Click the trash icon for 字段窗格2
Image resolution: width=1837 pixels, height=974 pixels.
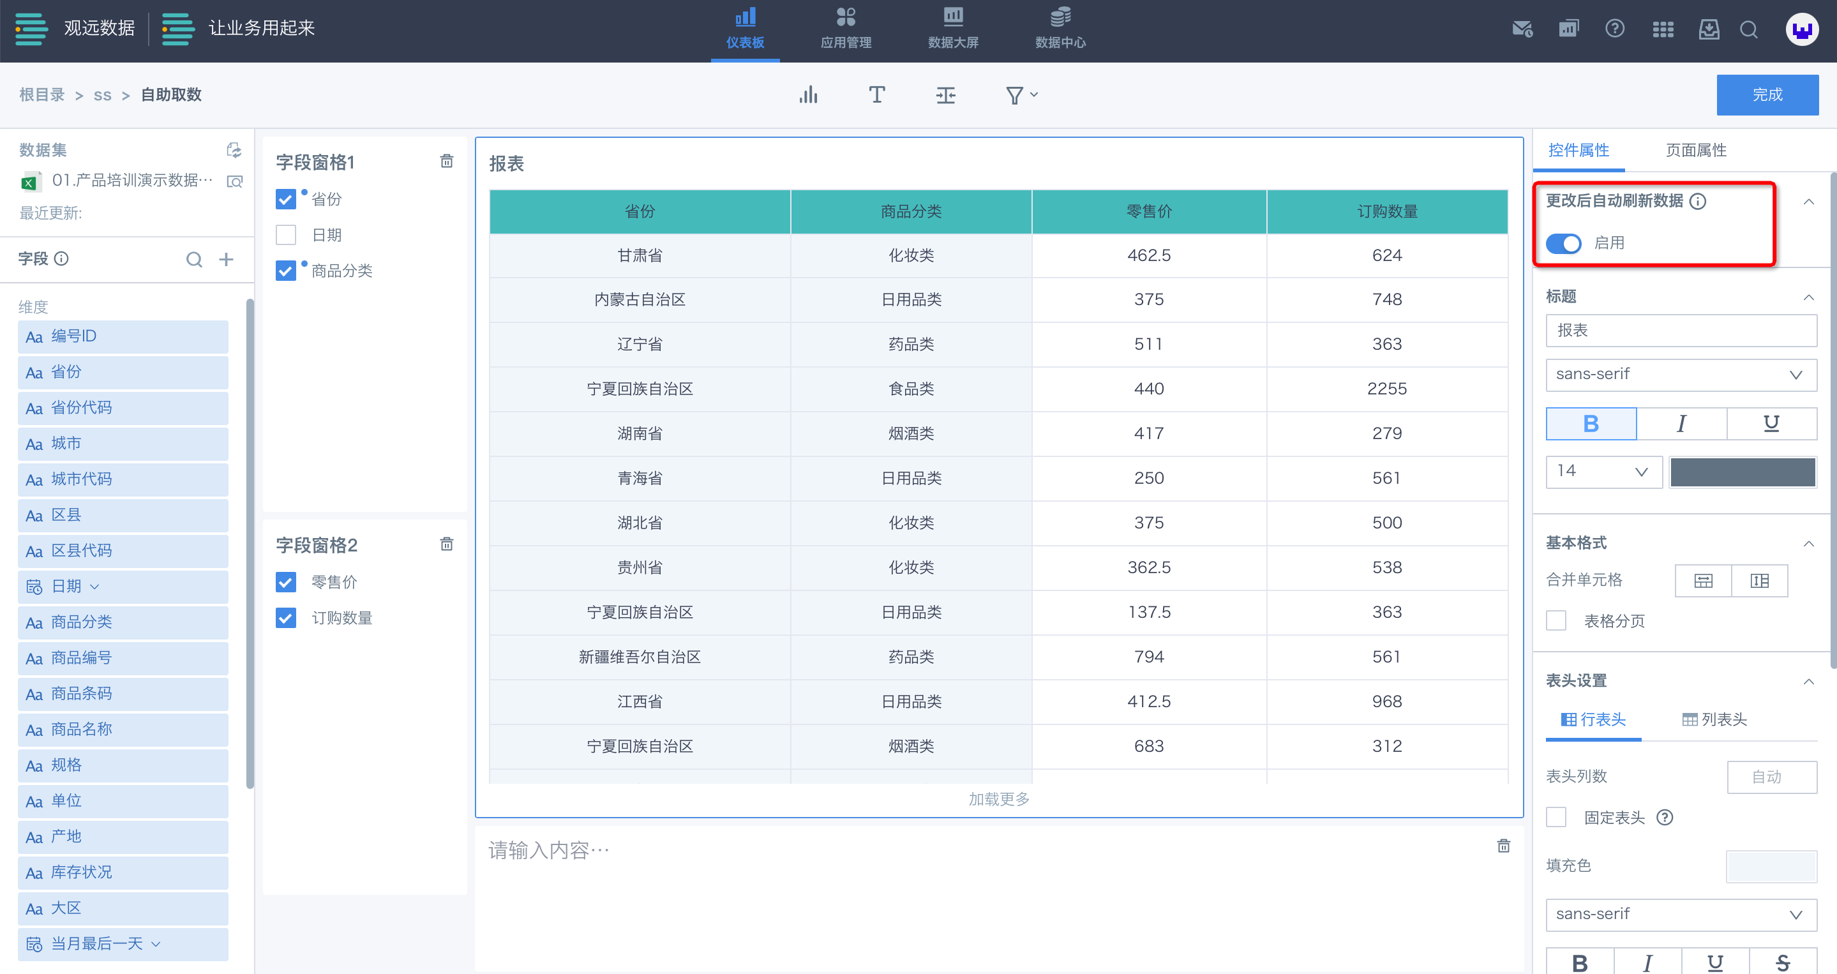coord(446,544)
